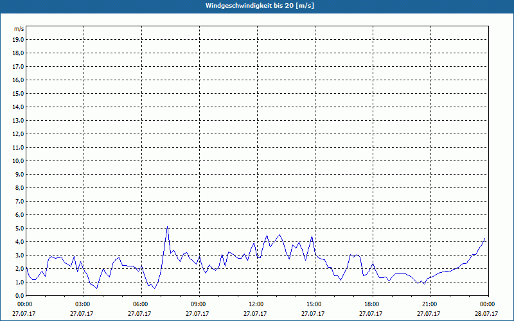Select the '11,0' y-axis value
Screen dimensions: 514x321
coord(19,148)
